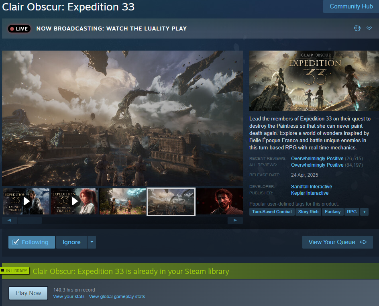This screenshot has width=379, height=306.
Task: Expand more tags with plus button
Action: 364,212
